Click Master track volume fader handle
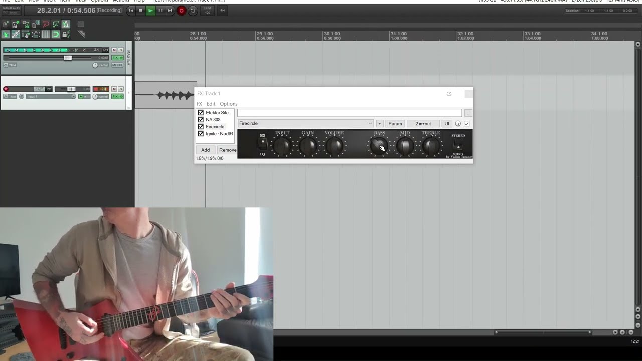Viewport: 642px width, 361px height. click(68, 58)
